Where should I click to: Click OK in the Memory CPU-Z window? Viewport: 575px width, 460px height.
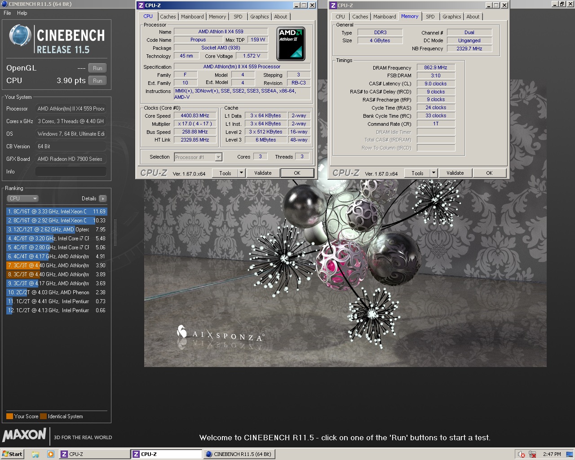[x=489, y=173]
